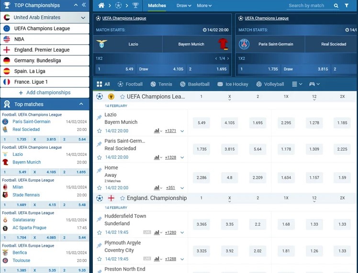Open the filter funnel icon
This screenshot has height=273, width=358.
[347, 5]
